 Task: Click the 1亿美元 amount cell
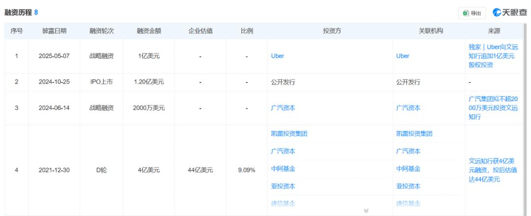149,56
